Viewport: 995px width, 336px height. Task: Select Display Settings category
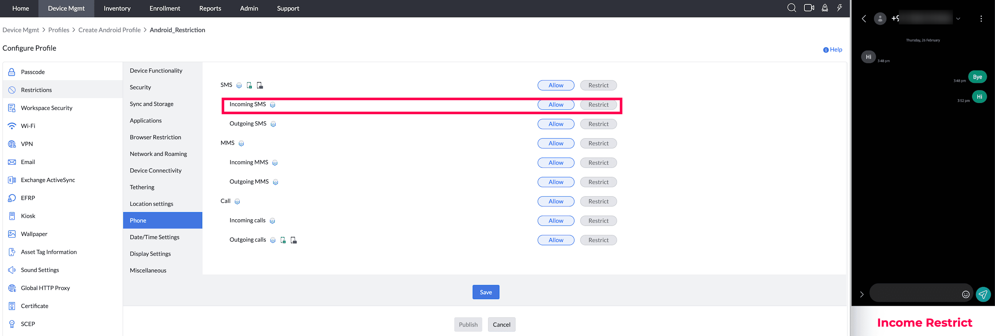(x=163, y=254)
